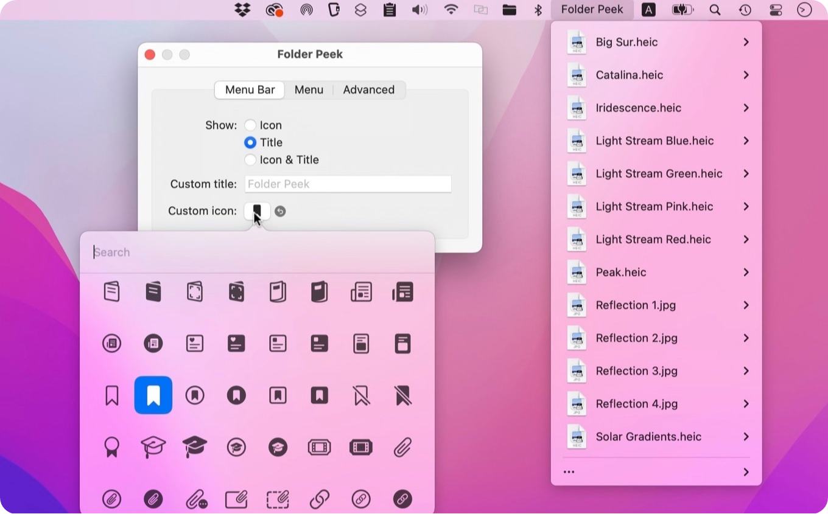Select the filled newspaper icon
Screen dimensions: 828x514
coord(402,292)
